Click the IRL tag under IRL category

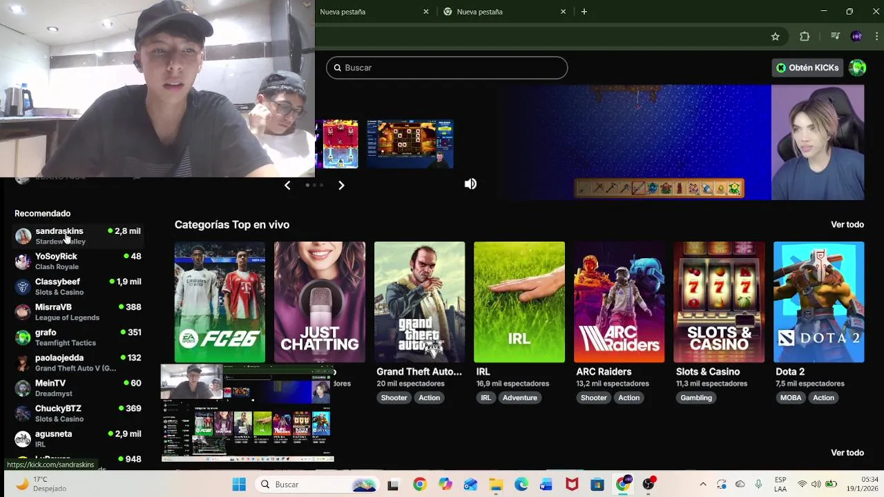pyautogui.click(x=486, y=398)
